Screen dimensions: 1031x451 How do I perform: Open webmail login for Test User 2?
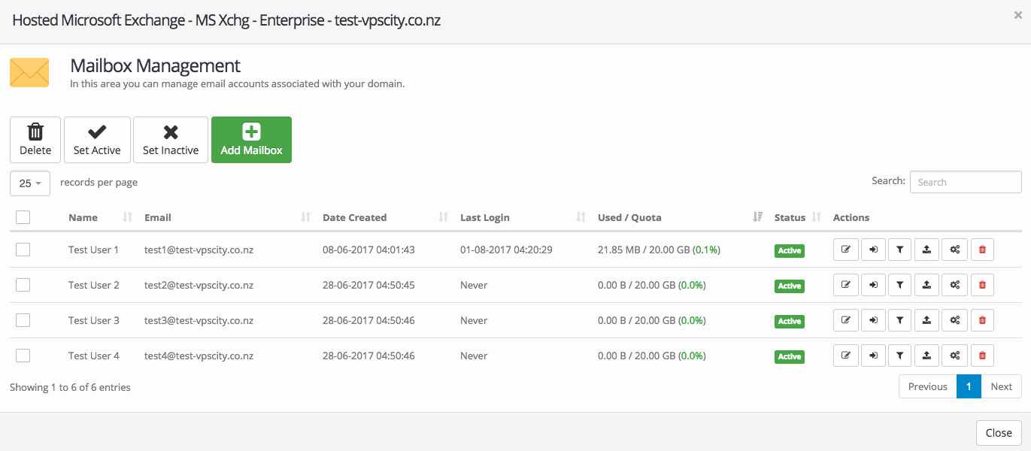(872, 284)
